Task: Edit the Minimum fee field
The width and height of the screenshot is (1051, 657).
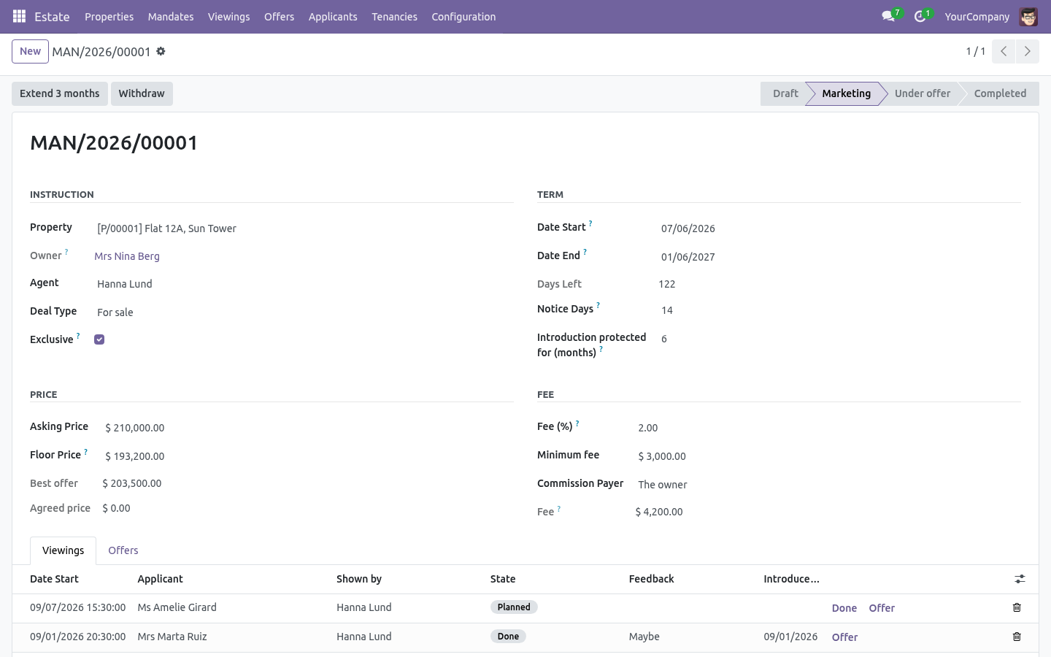Action: pyautogui.click(x=828, y=456)
